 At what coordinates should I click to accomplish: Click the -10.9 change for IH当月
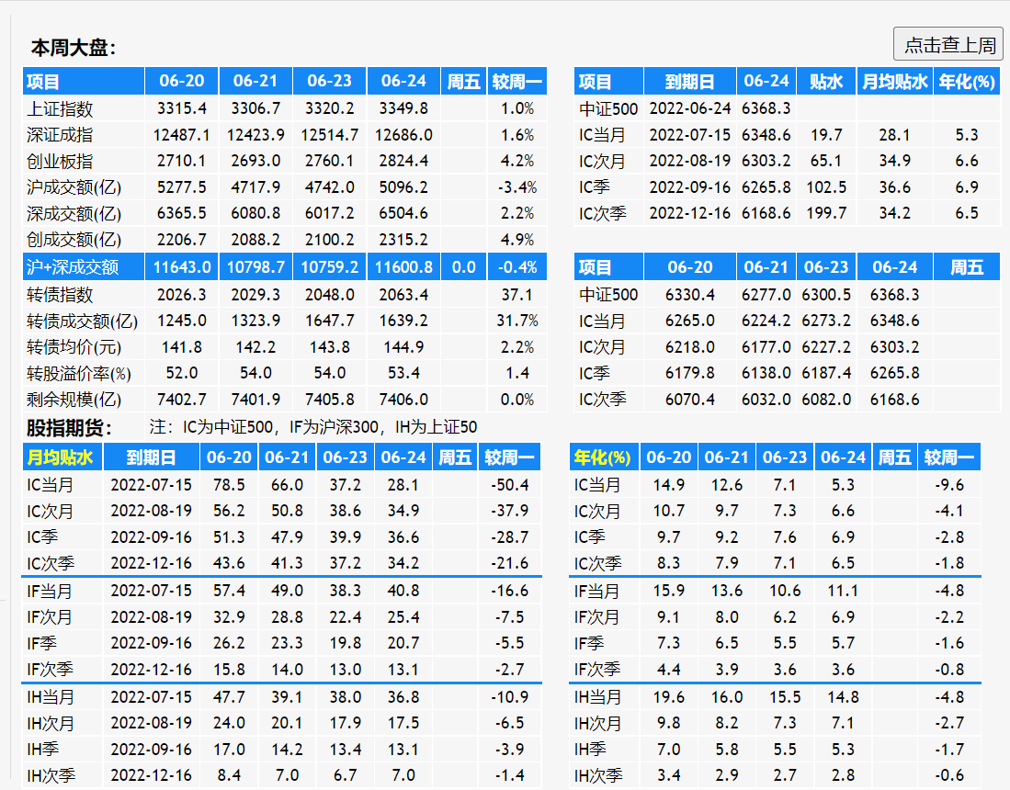509,696
